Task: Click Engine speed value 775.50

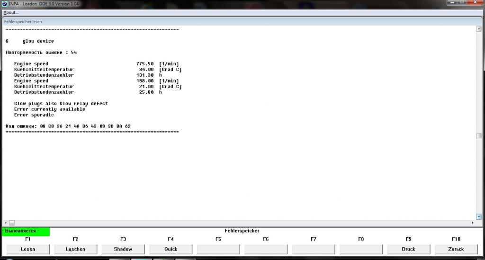Action: [x=145, y=64]
